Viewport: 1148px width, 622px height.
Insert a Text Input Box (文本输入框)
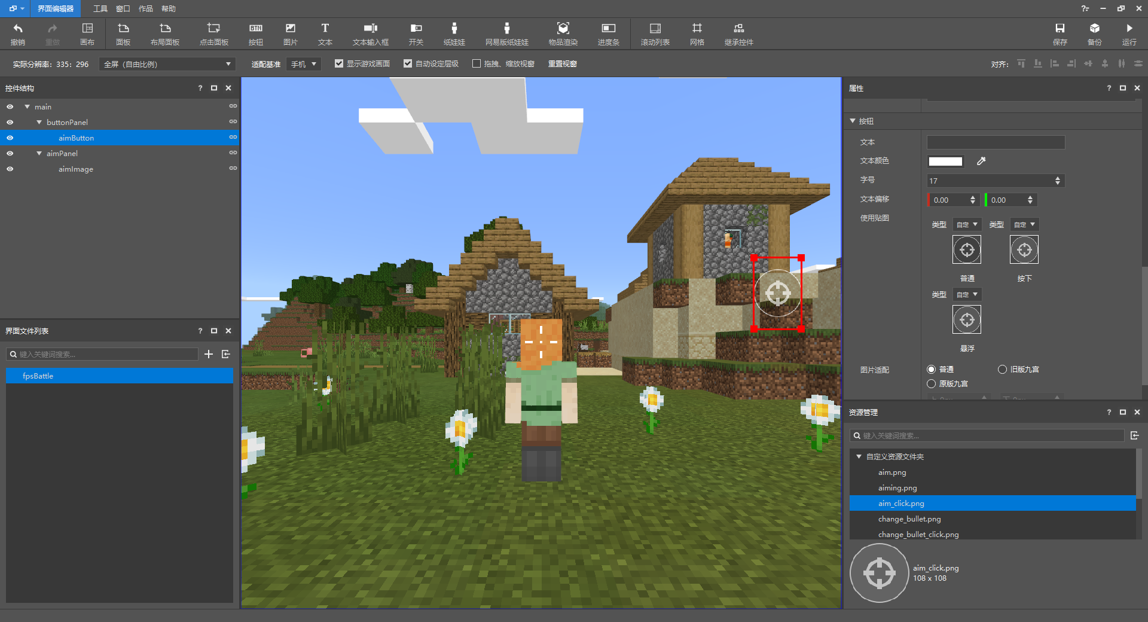click(x=371, y=34)
